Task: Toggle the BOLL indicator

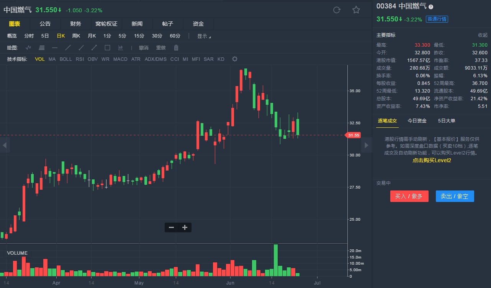Action: (66, 59)
